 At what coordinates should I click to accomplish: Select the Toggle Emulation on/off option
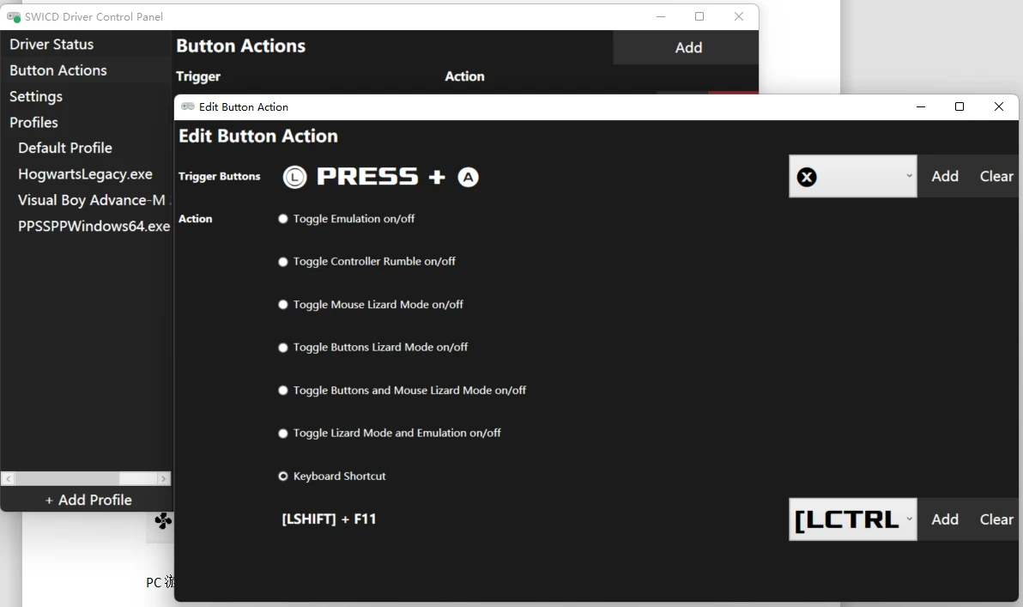[x=283, y=219]
